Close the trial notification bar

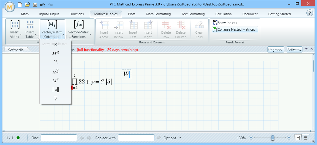click(x=312, y=49)
